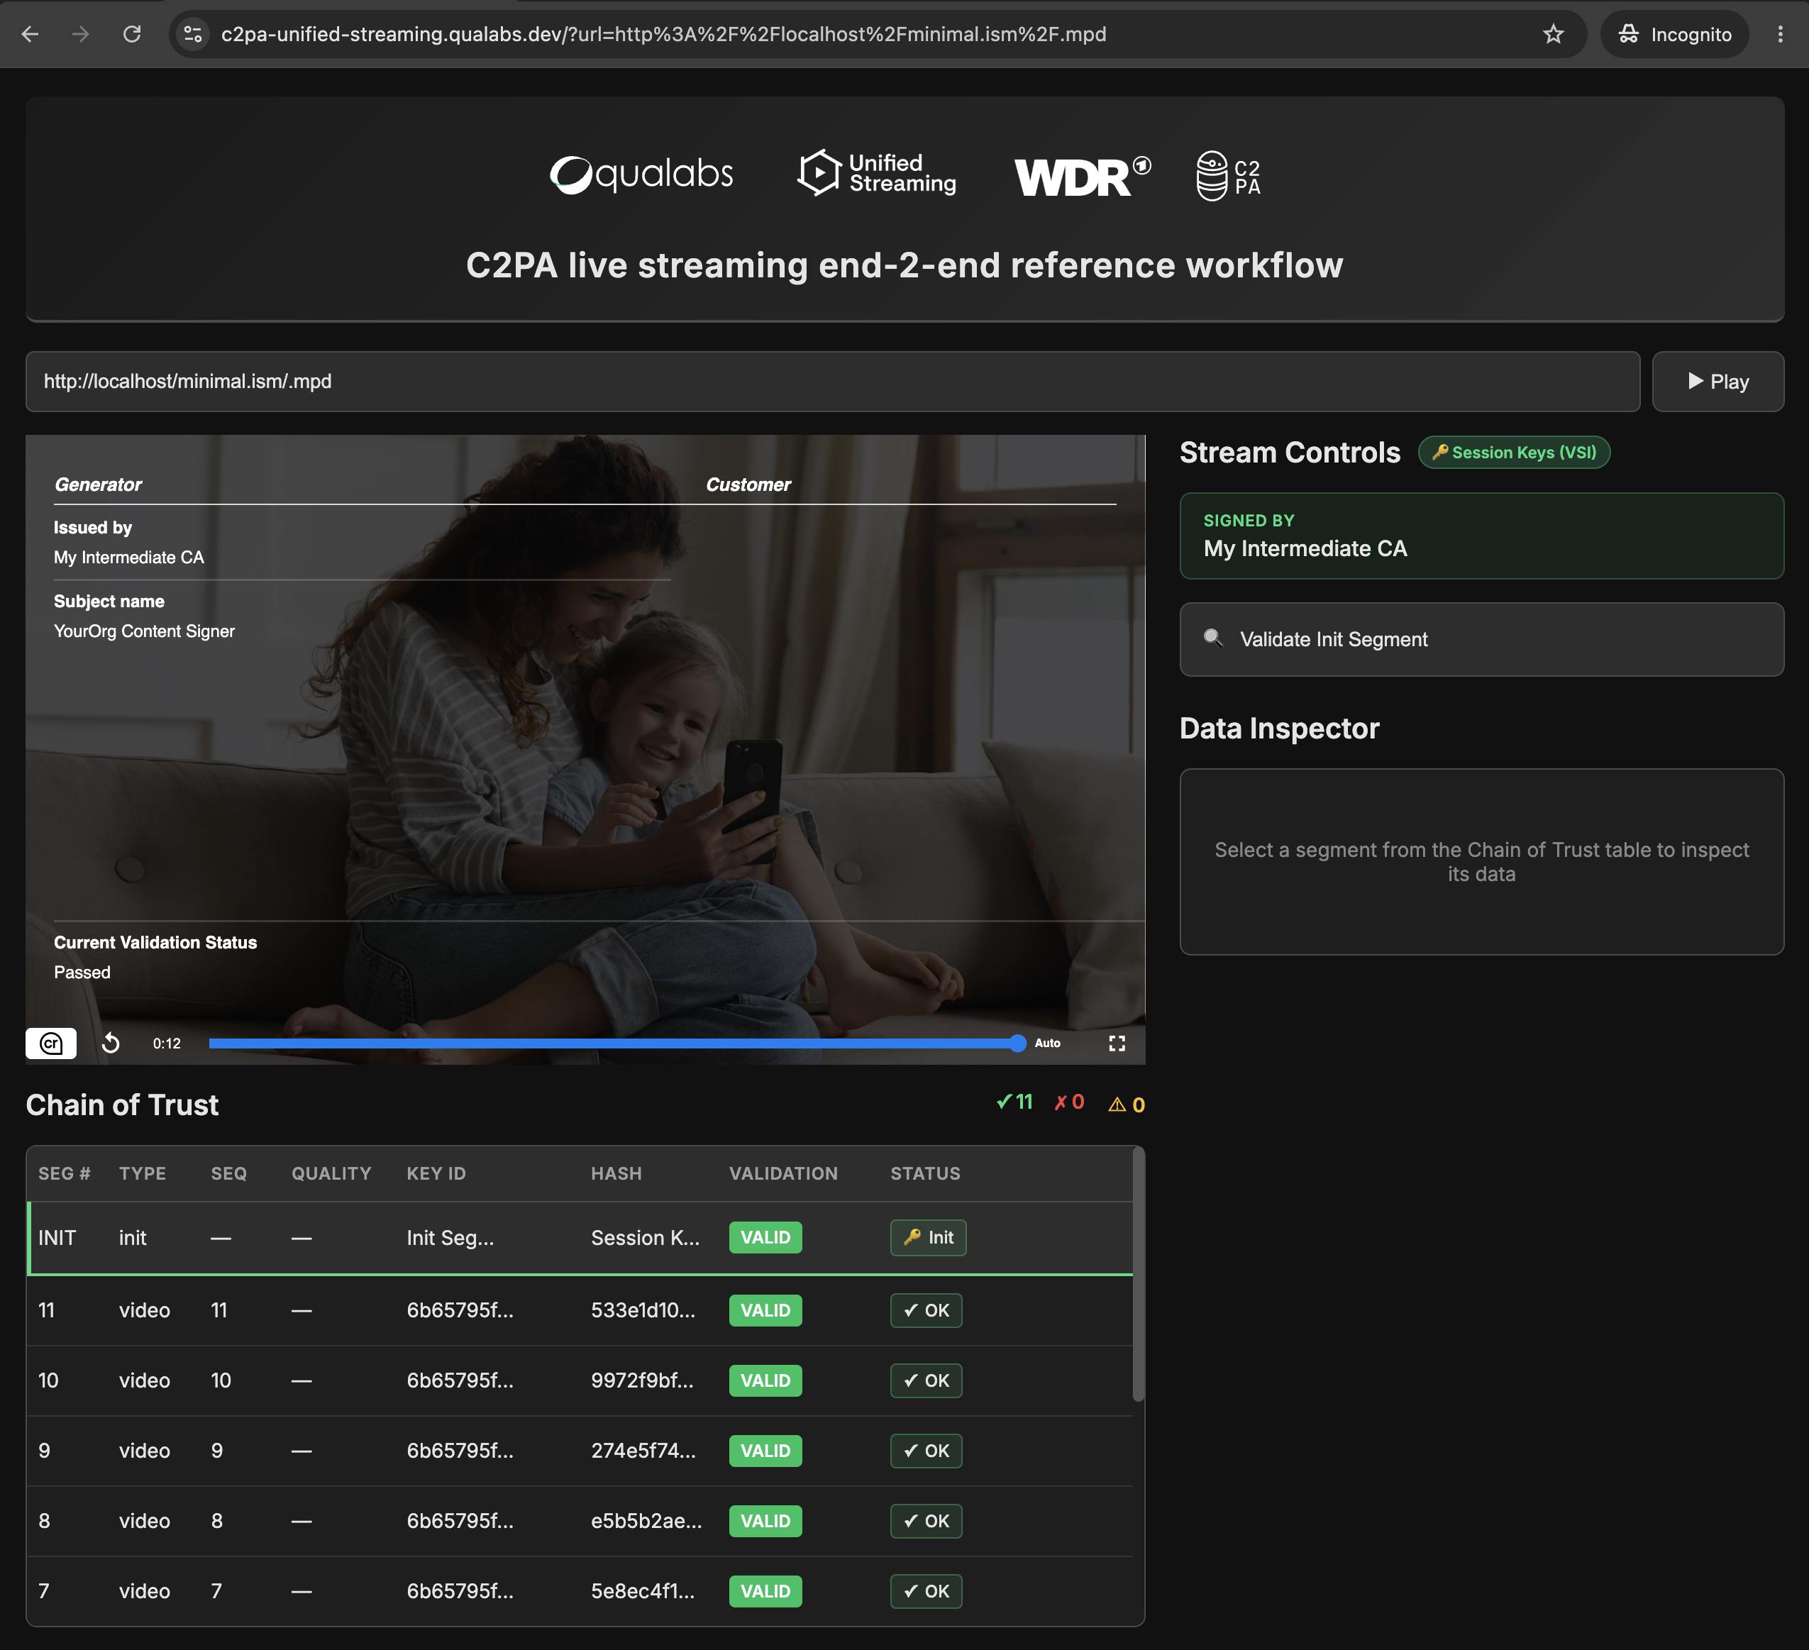Toggle the Content Credentials cr icon in player

tap(51, 1043)
